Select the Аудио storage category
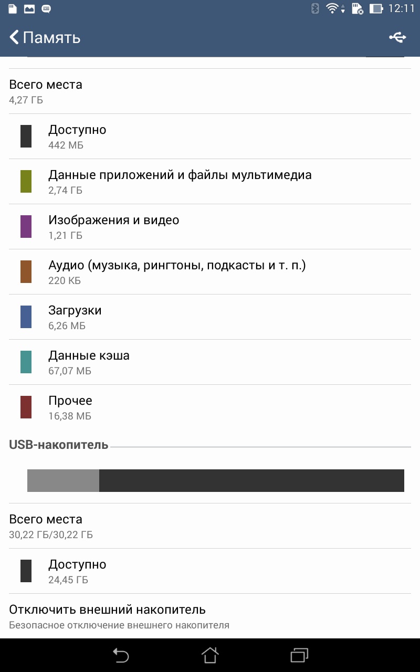Screen dimensions: 420x672 tap(176, 272)
